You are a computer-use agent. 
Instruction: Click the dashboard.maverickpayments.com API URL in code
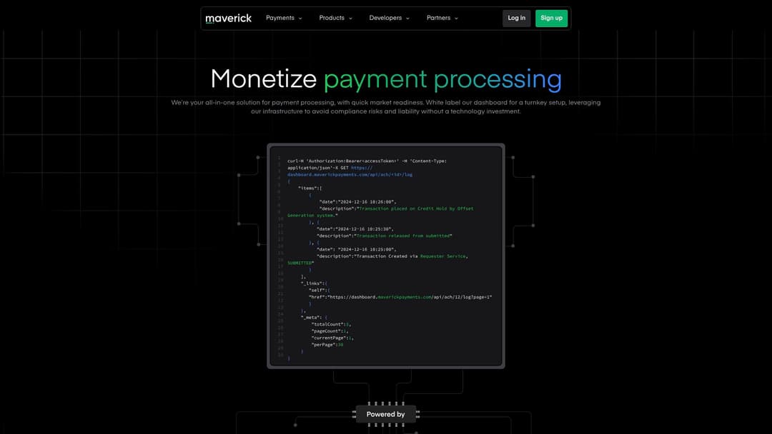click(350, 174)
